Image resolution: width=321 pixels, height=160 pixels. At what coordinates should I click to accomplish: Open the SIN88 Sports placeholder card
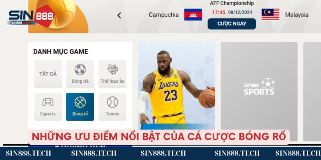point(259,92)
